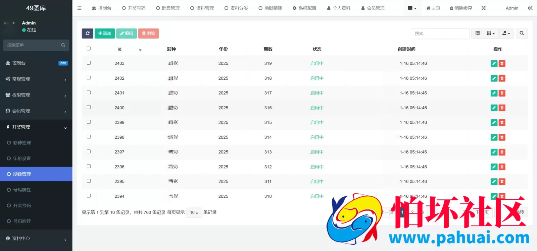Open 消息管理 top navigation tab
The image size is (537, 251).
(x=168, y=8)
